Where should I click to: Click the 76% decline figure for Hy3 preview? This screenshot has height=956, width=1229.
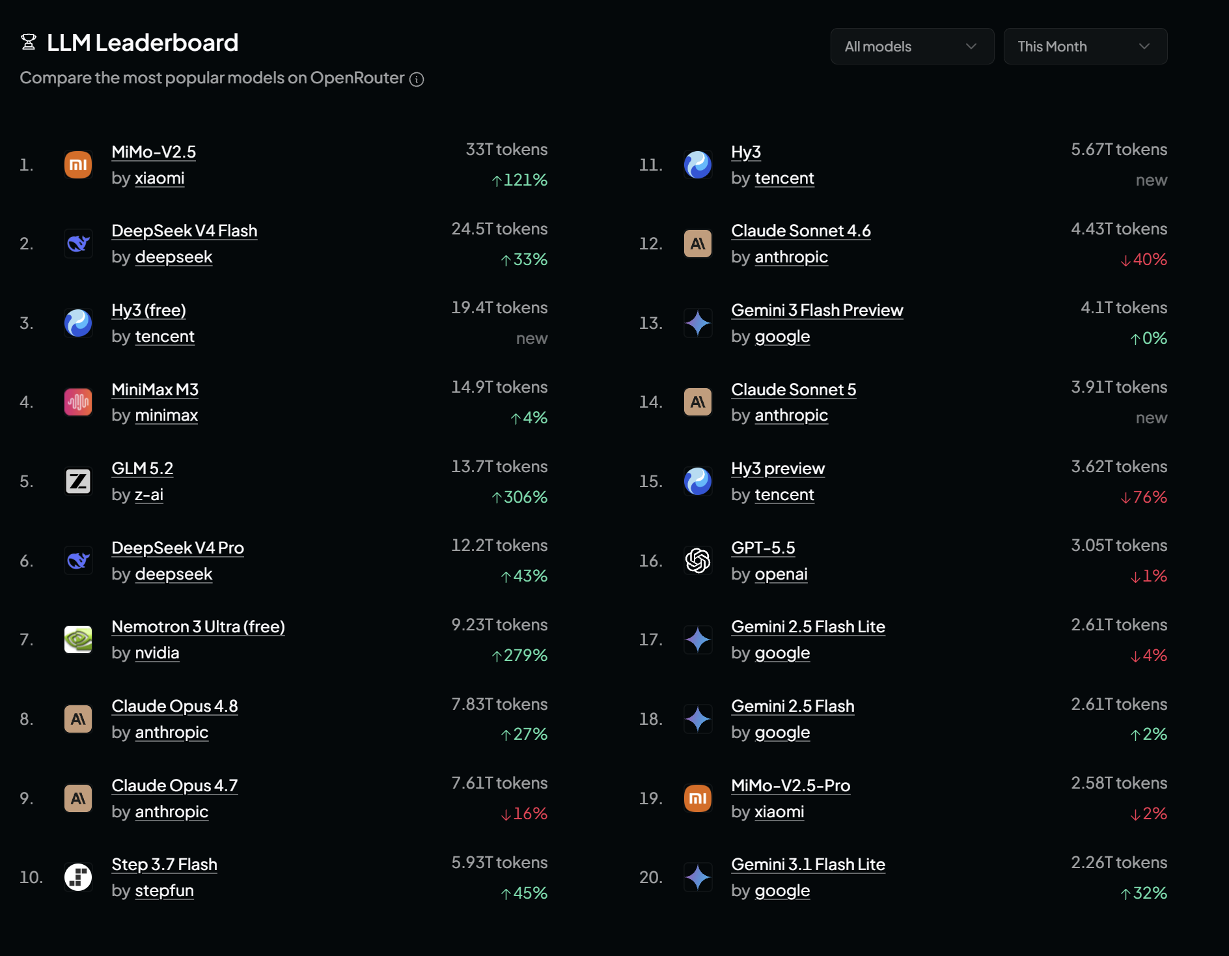1144,497
